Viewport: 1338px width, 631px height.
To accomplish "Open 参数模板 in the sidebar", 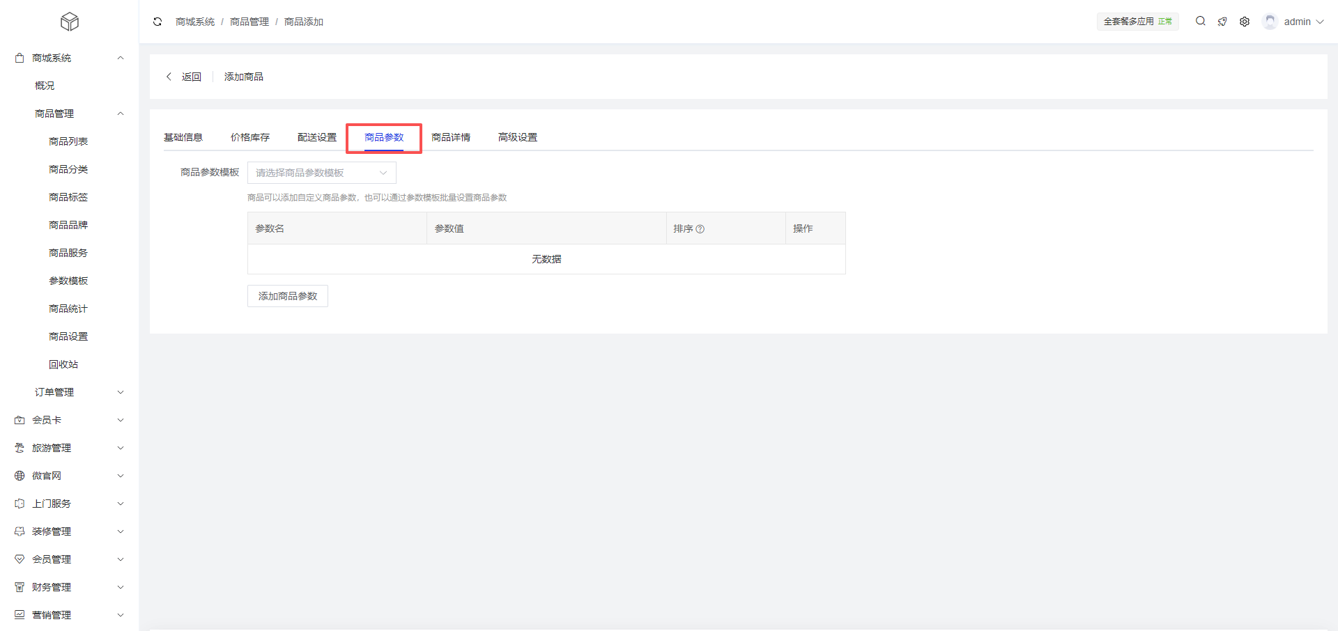I will tap(68, 281).
